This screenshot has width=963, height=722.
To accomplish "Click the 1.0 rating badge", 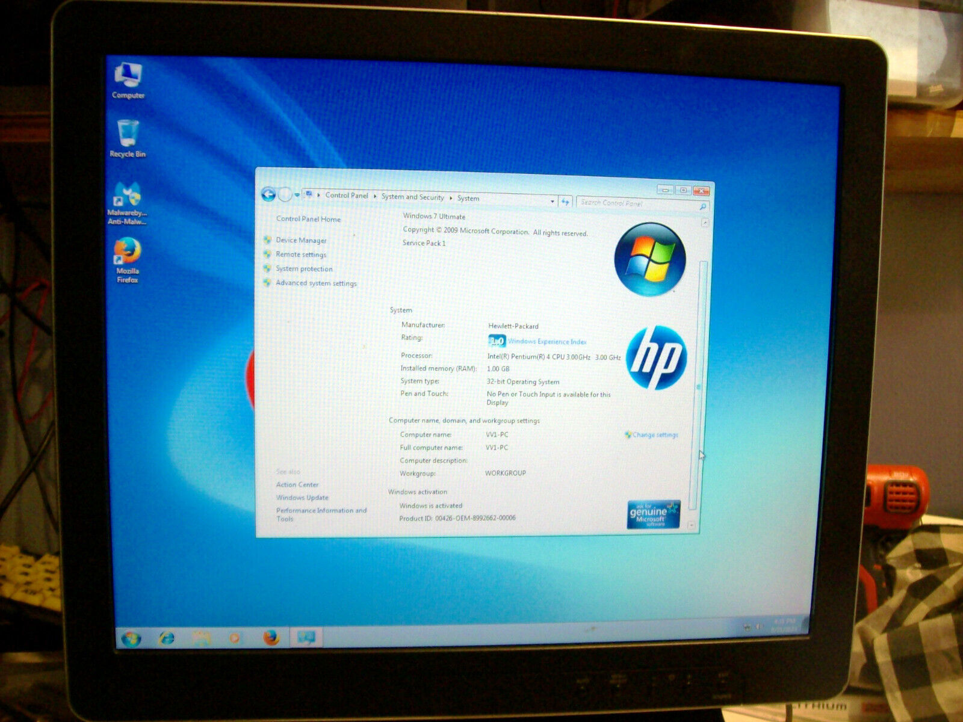I will click(x=497, y=341).
